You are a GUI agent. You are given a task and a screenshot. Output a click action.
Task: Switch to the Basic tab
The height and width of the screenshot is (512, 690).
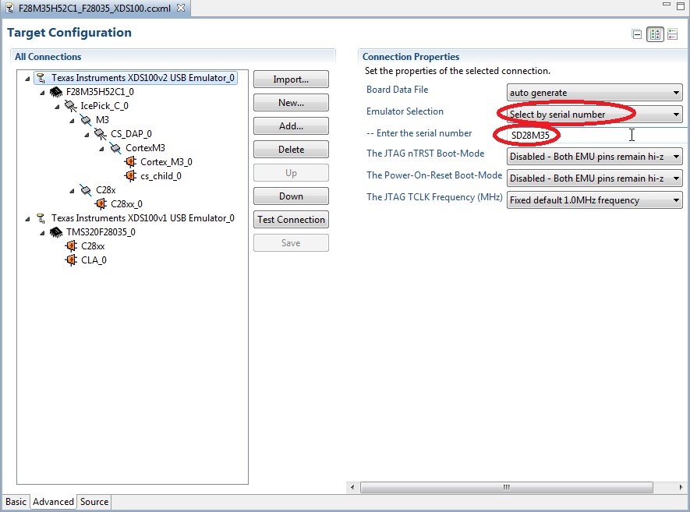pyautogui.click(x=16, y=502)
